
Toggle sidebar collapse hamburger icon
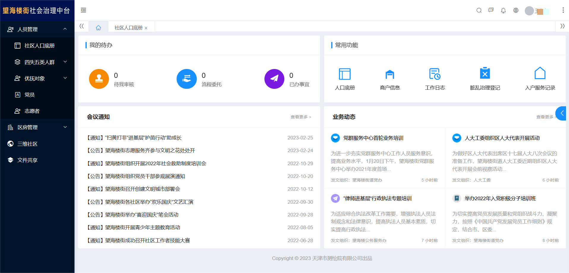coord(83,10)
